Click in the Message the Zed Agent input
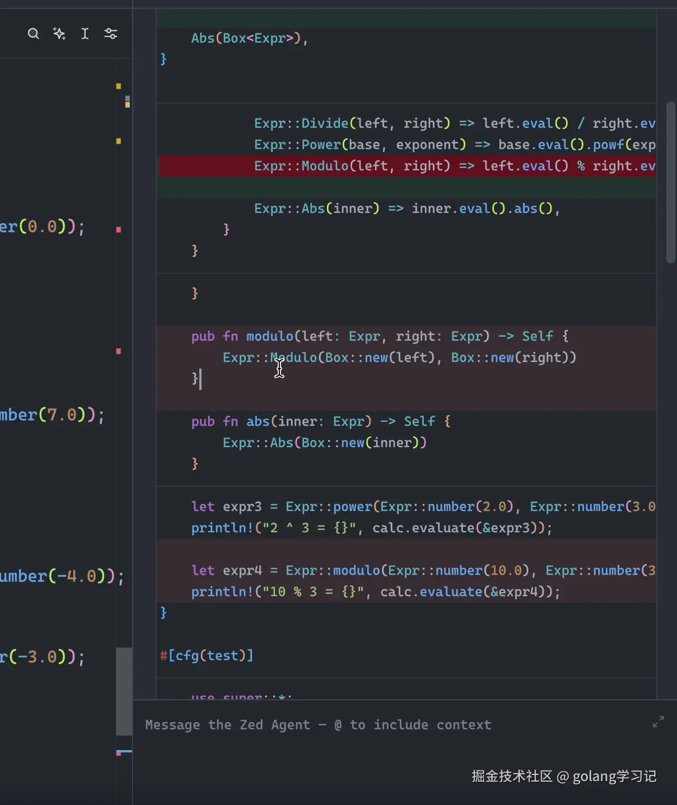The image size is (677, 805). click(x=318, y=725)
